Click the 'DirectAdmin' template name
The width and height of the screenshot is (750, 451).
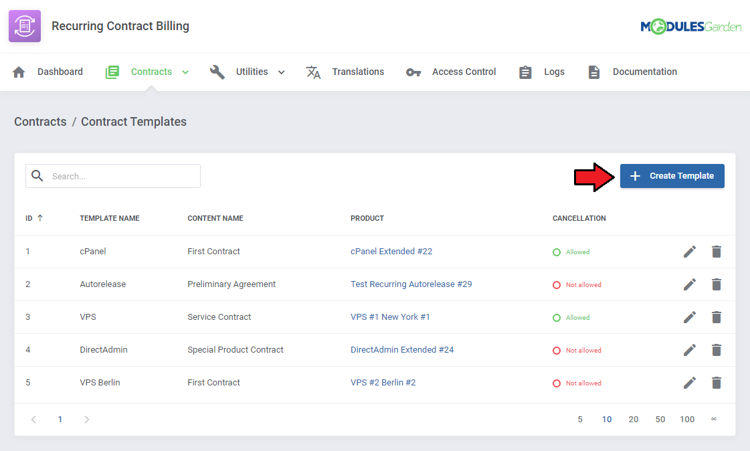point(103,349)
